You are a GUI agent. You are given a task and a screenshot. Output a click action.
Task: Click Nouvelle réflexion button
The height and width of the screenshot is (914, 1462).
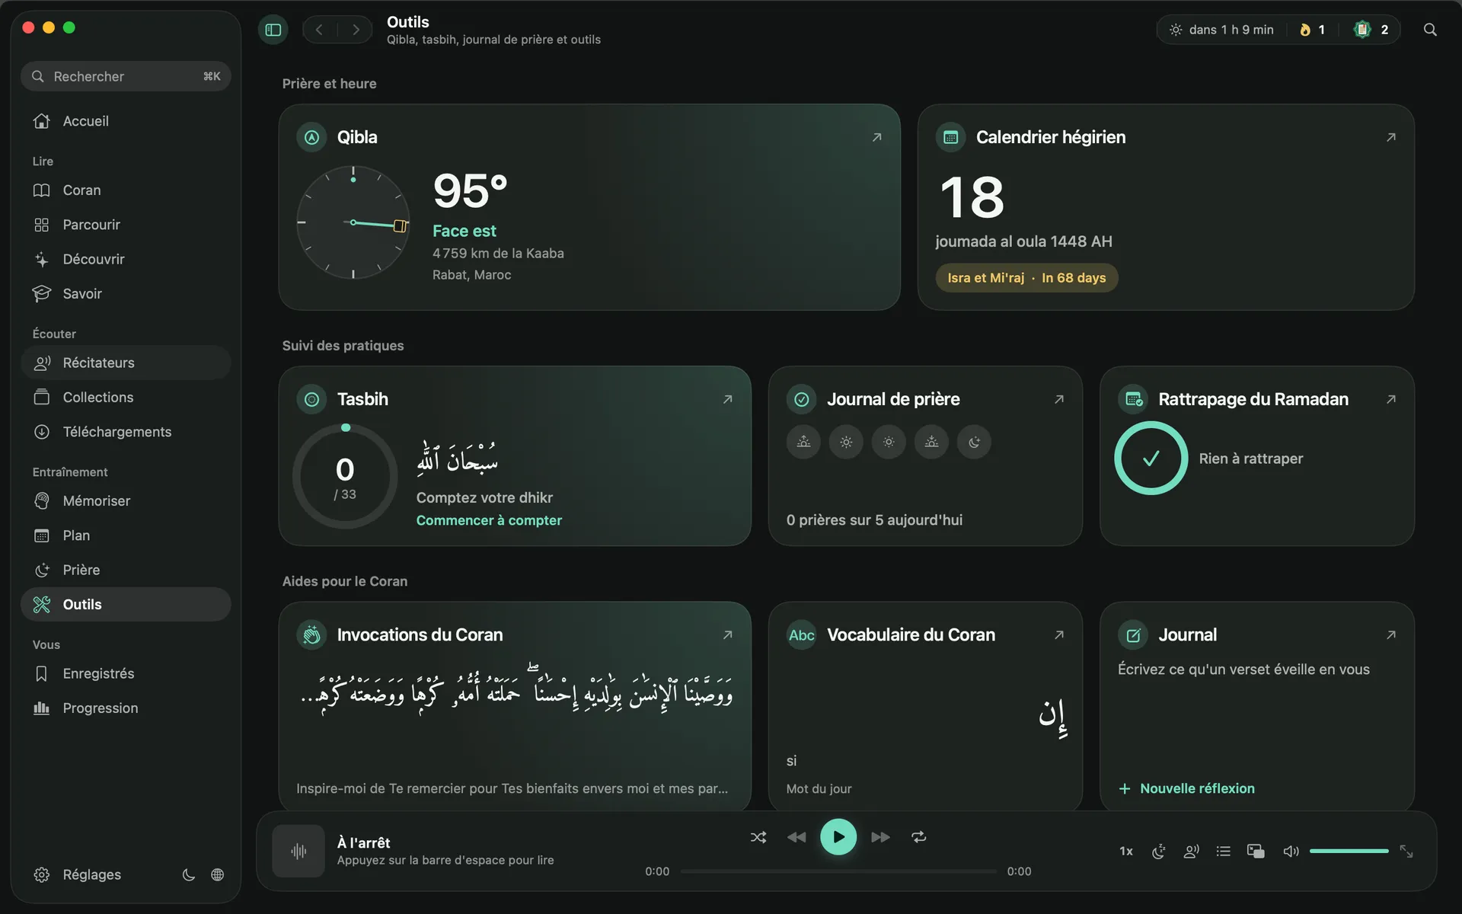(1186, 788)
